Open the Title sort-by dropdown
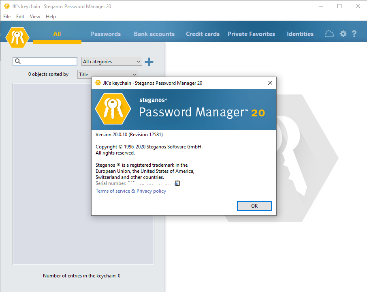Screen dimensions: 367x292 pyautogui.click(x=108, y=74)
